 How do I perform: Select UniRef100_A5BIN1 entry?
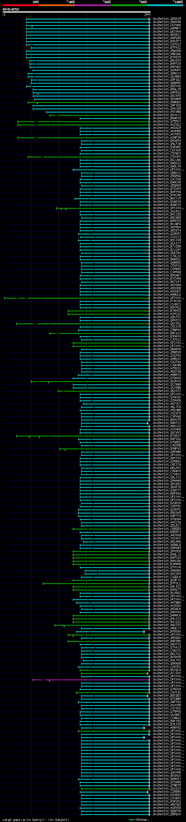(167, 54)
